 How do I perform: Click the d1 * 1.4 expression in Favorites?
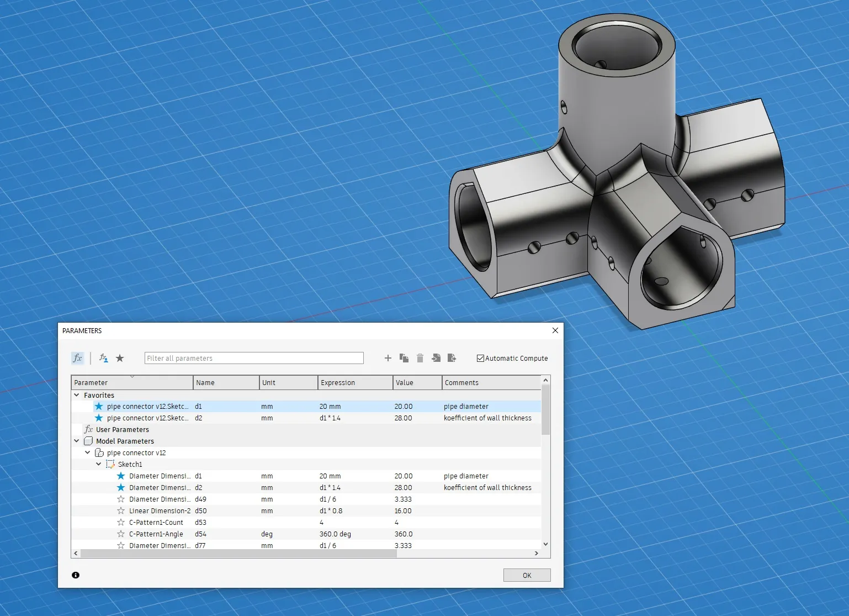[x=330, y=418]
